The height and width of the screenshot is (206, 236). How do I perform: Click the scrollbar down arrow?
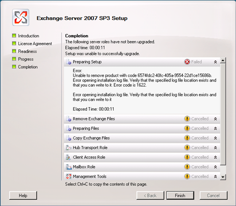(223, 177)
